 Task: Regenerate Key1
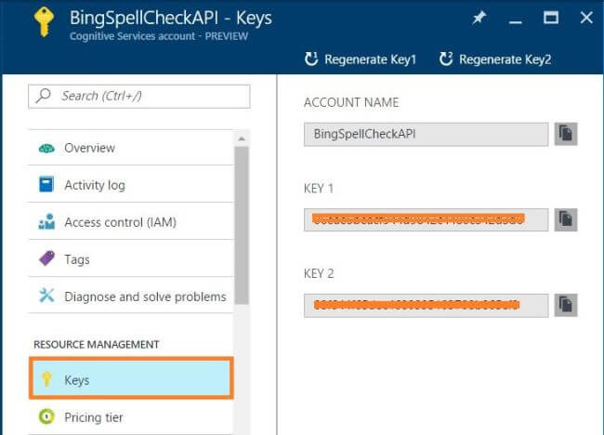[x=361, y=59]
